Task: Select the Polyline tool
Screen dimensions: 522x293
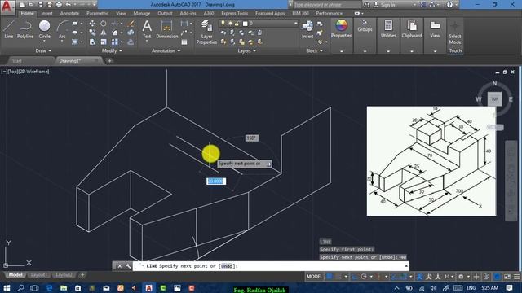Action: pos(25,29)
